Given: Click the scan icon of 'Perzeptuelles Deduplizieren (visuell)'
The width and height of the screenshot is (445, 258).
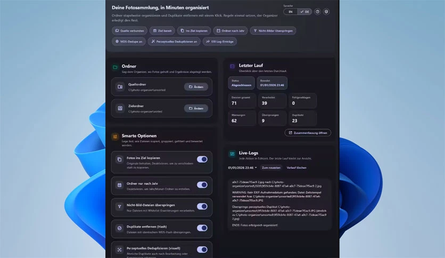Looking at the screenshot, I should tap(119, 250).
